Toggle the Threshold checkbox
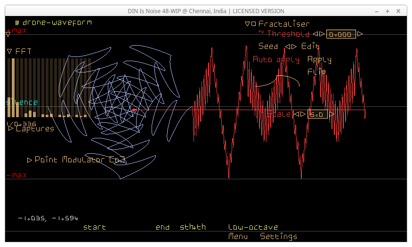 coord(261,33)
